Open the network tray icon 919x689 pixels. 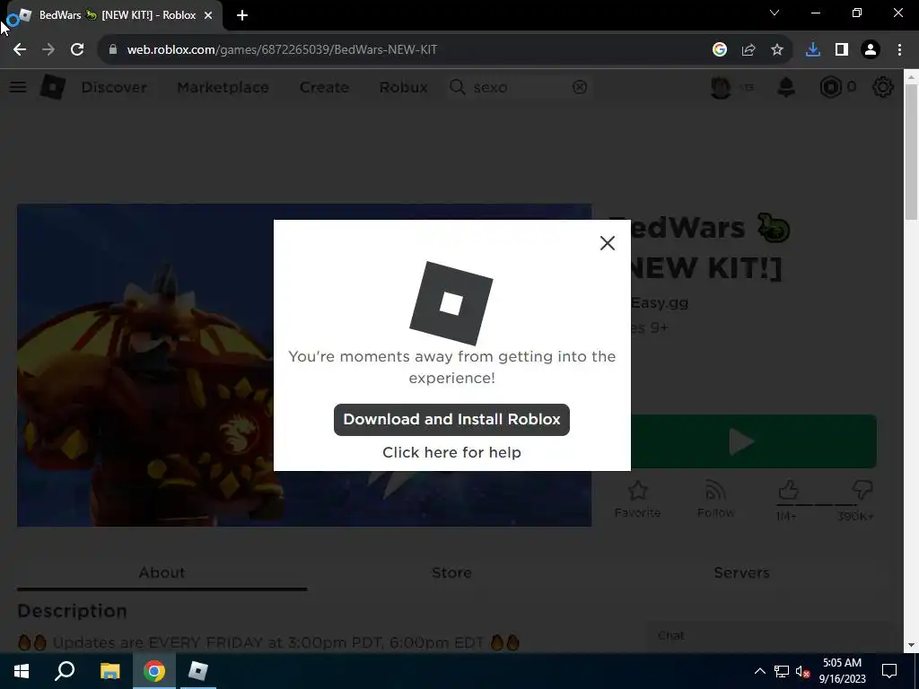782,671
